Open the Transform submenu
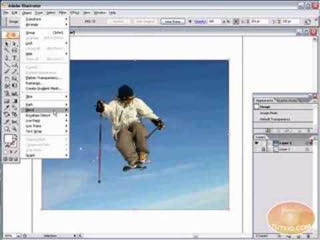Viewport: 320px width, 240px height. (x=45, y=19)
